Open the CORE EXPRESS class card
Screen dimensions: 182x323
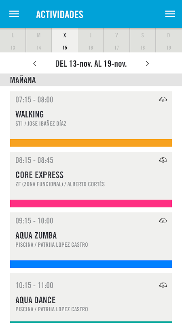91,179
